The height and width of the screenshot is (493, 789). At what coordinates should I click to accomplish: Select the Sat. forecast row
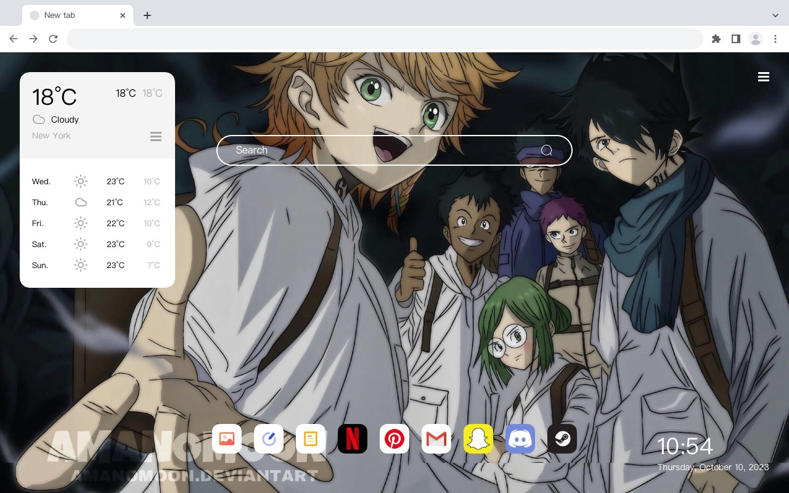click(x=97, y=244)
